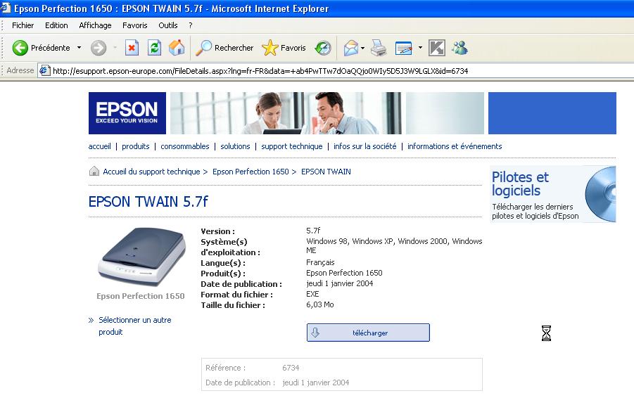The width and height of the screenshot is (634, 405).
Task: Click the download arrow icon on télécharger
Action: pyautogui.click(x=315, y=333)
